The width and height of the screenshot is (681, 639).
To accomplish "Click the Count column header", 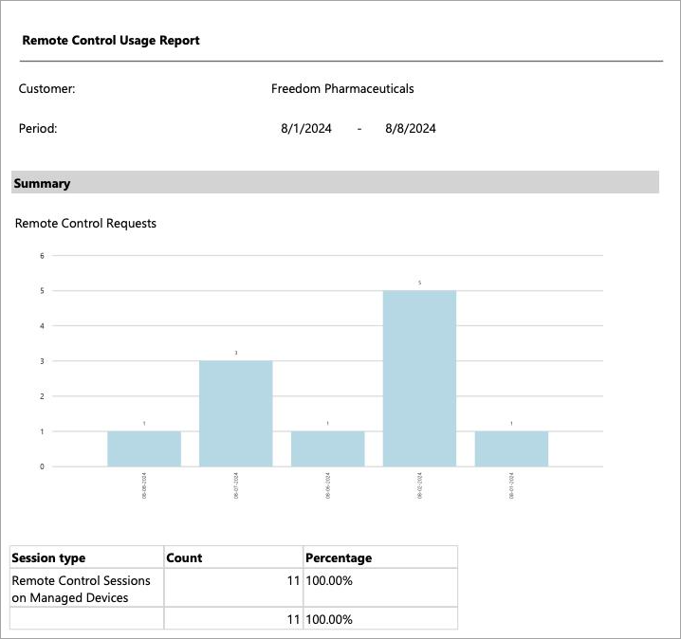I will [184, 557].
